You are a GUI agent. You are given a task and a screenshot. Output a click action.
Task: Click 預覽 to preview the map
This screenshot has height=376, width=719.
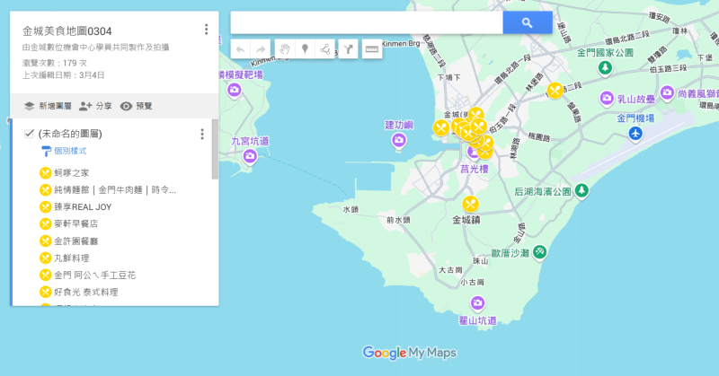pos(137,106)
